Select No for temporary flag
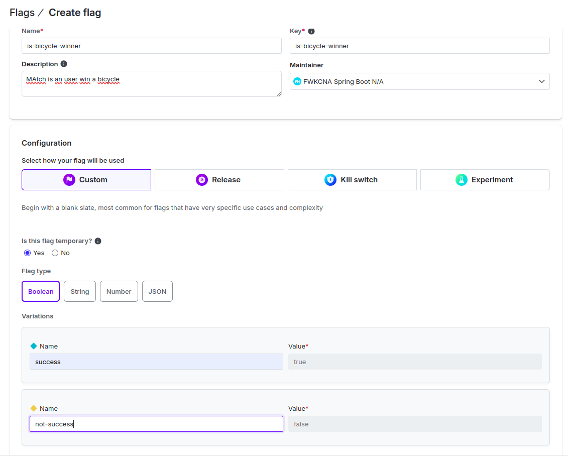Viewport: 568px width, 459px height. point(55,253)
